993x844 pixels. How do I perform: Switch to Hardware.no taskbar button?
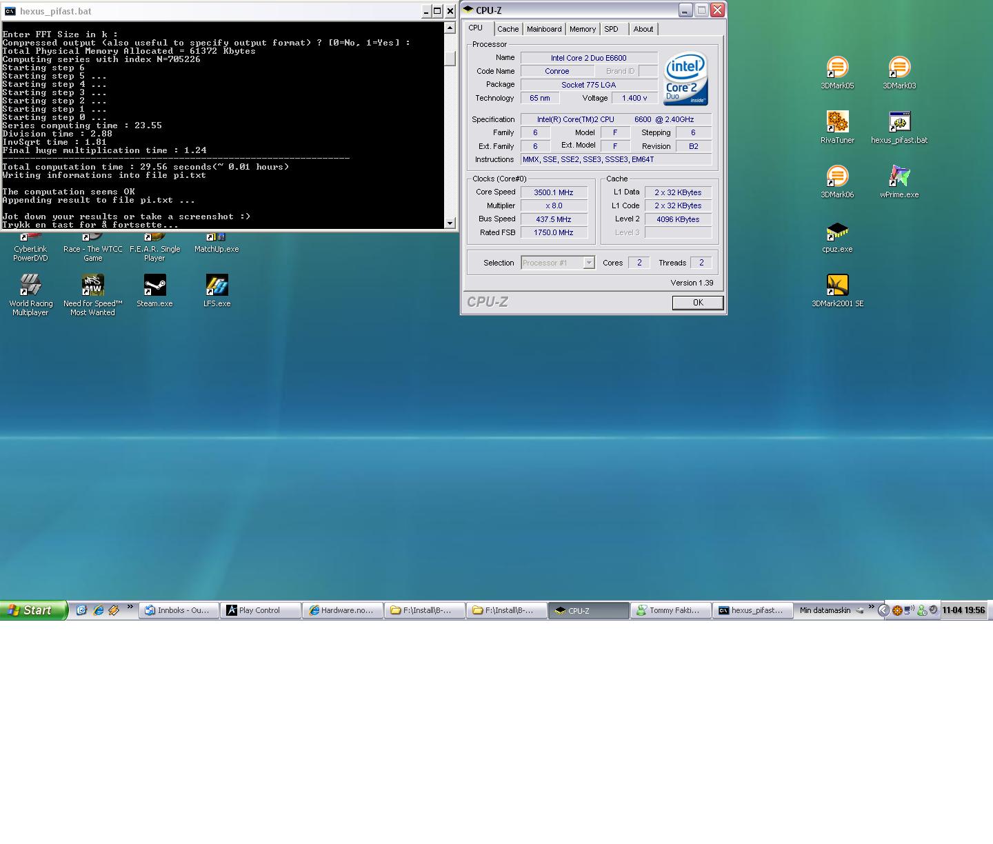tap(343, 610)
